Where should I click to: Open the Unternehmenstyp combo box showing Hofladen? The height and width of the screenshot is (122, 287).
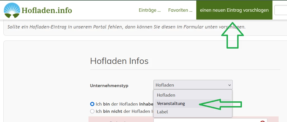point(193,85)
